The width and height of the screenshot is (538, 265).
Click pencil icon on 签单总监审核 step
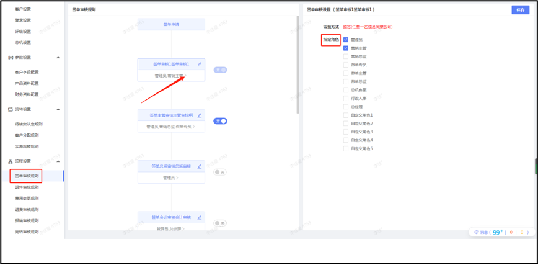tap(200, 166)
